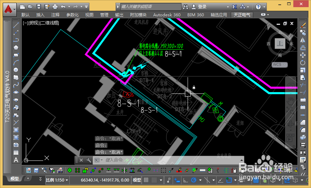Open the 视图 ribbon tab
Image resolution: width=311 pixels, height=188 pixels.
click(89, 15)
